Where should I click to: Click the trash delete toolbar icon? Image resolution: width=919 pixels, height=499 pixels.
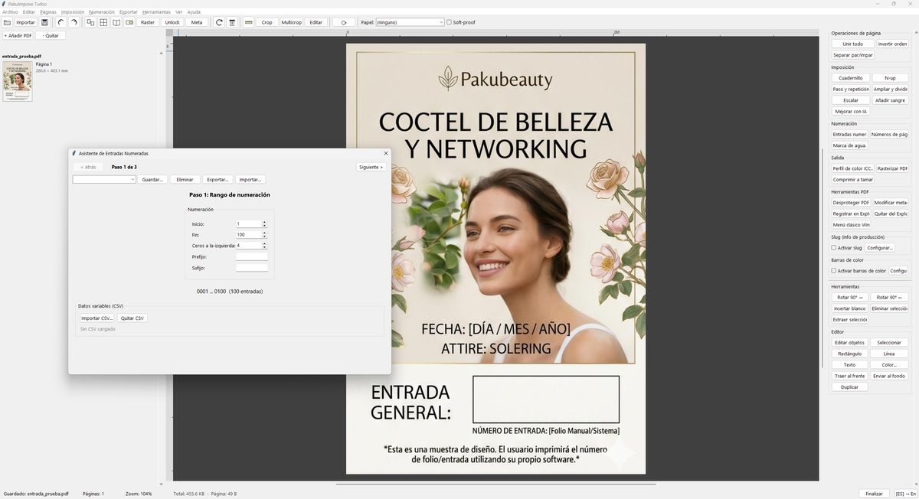click(232, 22)
